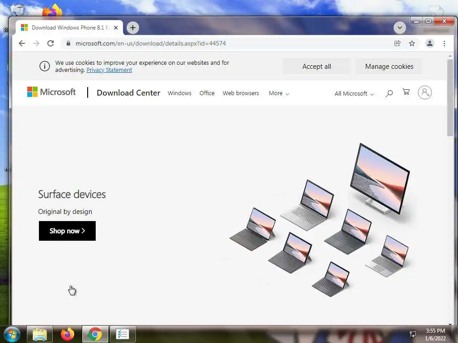Screen dimensions: 458x343
Task: Expand the More dropdown menu
Action: click(279, 93)
